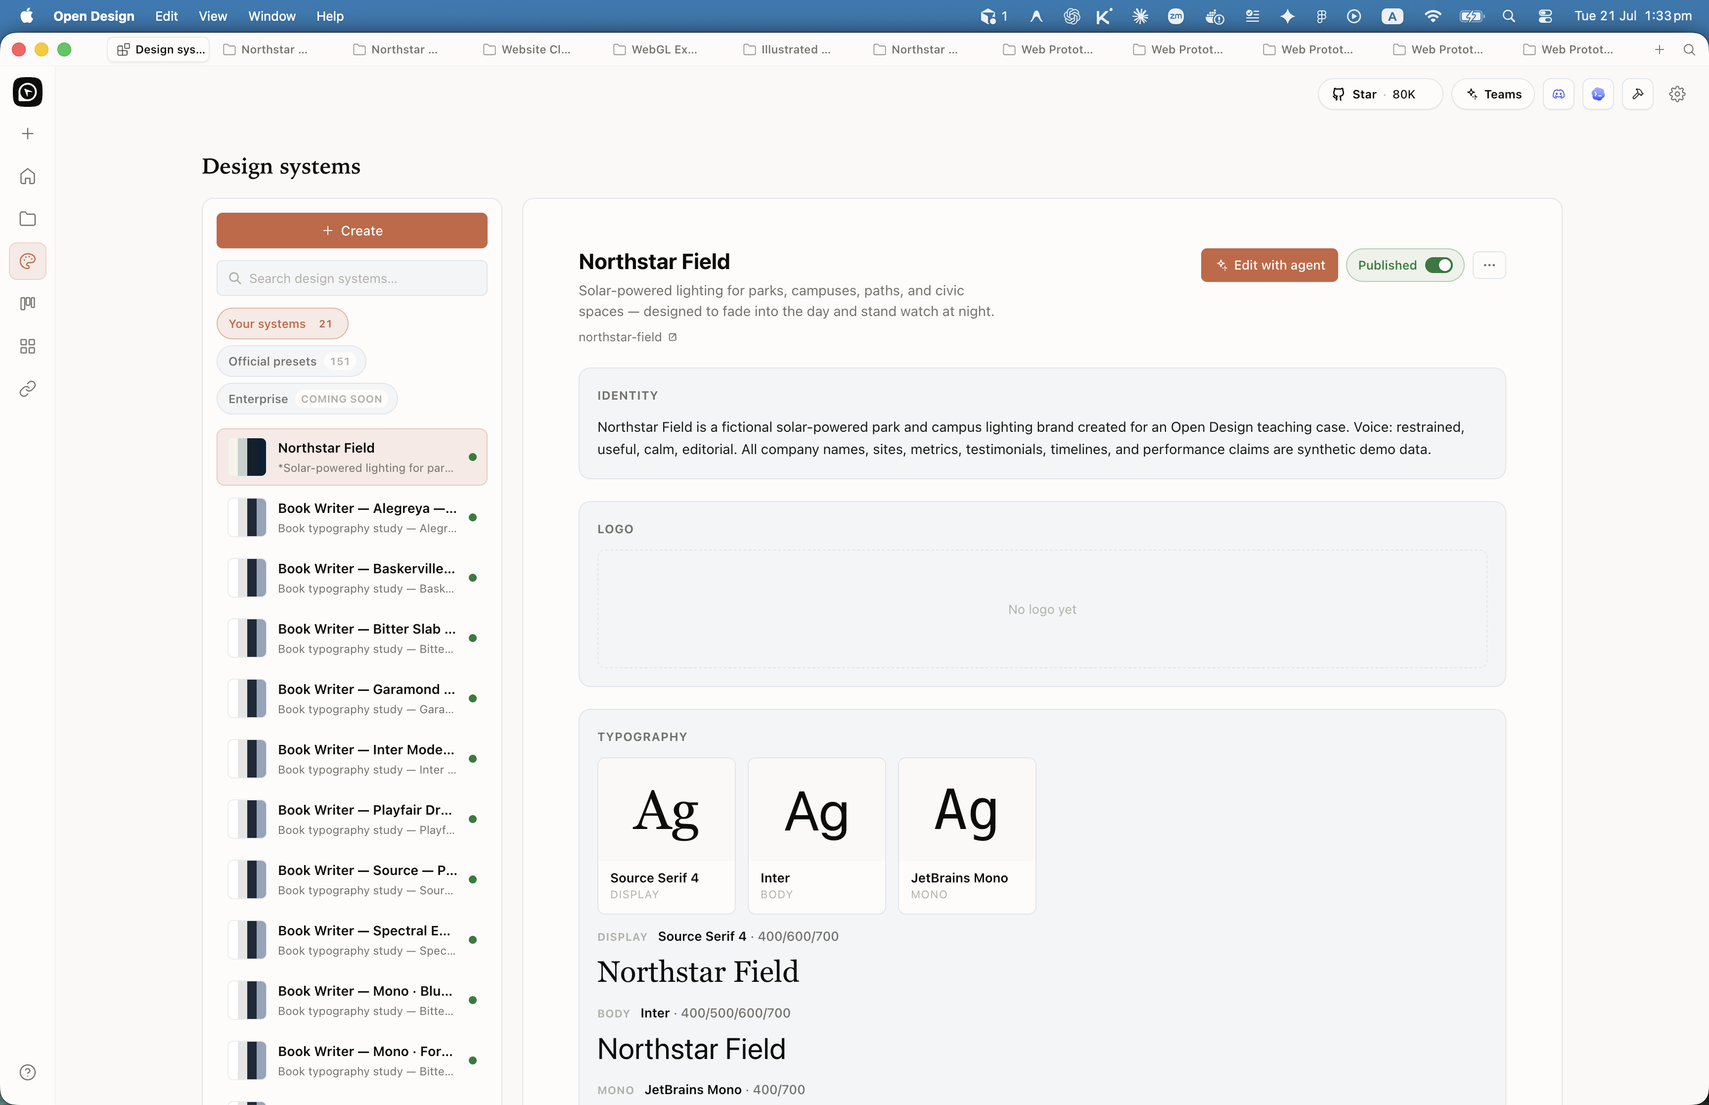Select Book Writer — Inter Mode system
The height and width of the screenshot is (1105, 1709).
(x=352, y=758)
